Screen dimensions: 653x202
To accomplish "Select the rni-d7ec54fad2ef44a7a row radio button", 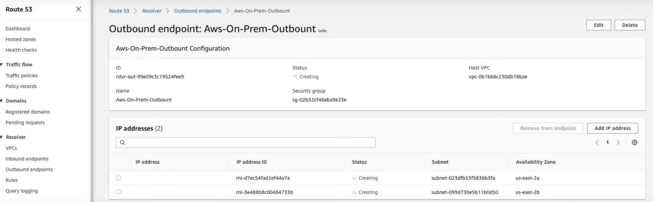I will (x=119, y=178).
